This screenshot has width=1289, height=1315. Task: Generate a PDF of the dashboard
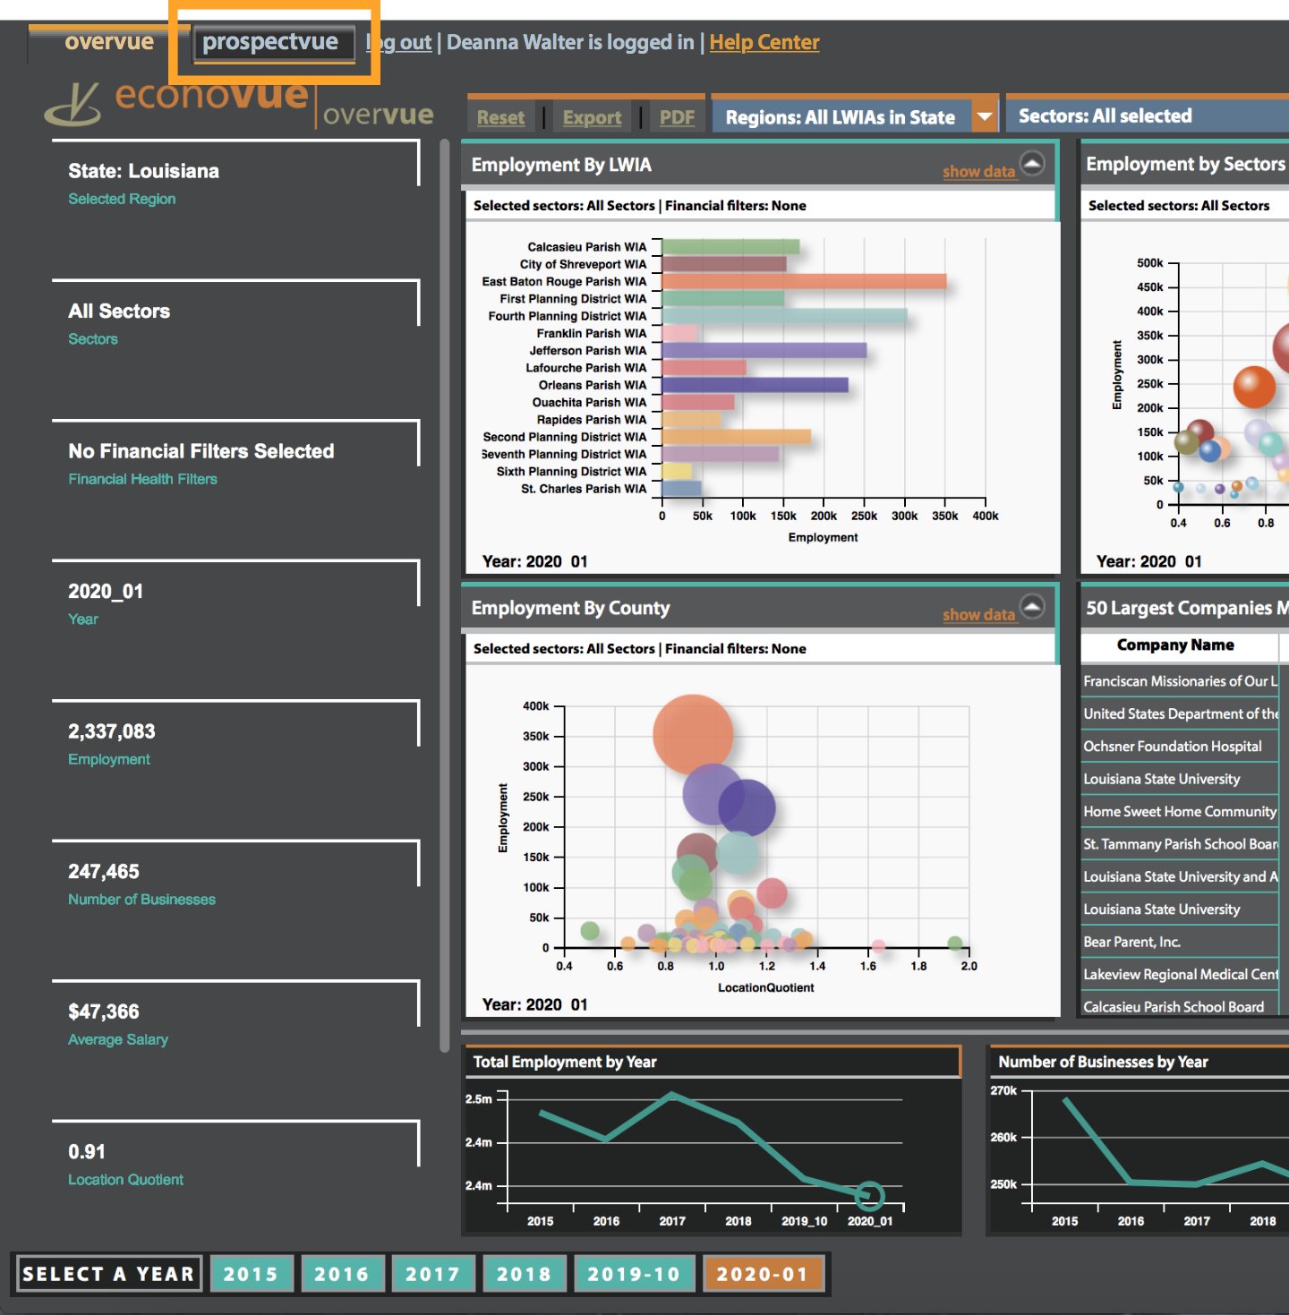coord(677,116)
